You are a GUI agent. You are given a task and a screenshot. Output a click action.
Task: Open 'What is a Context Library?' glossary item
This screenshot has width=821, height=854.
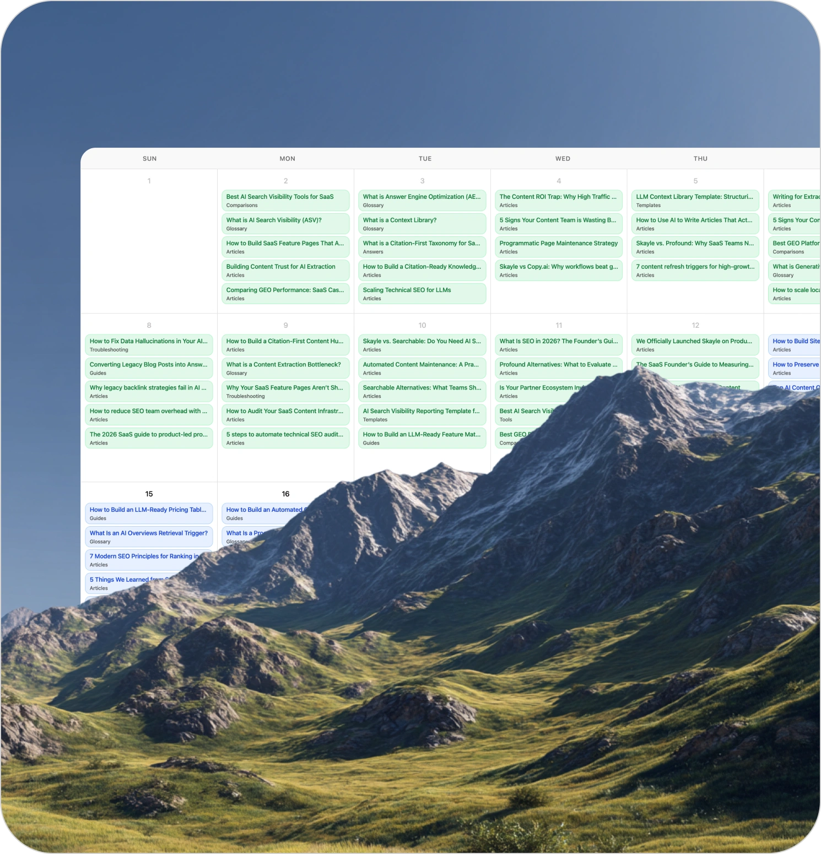point(422,224)
